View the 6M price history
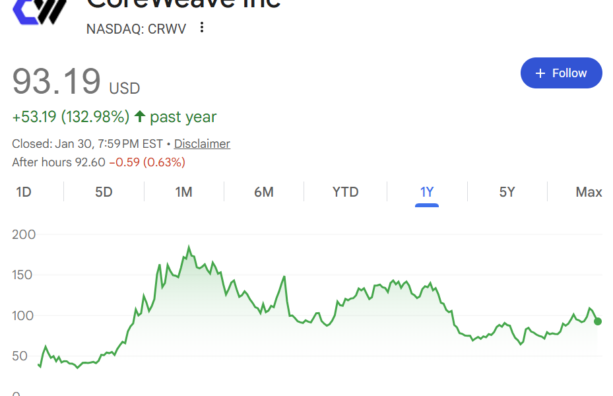Image resolution: width=613 pixels, height=396 pixels. [263, 191]
